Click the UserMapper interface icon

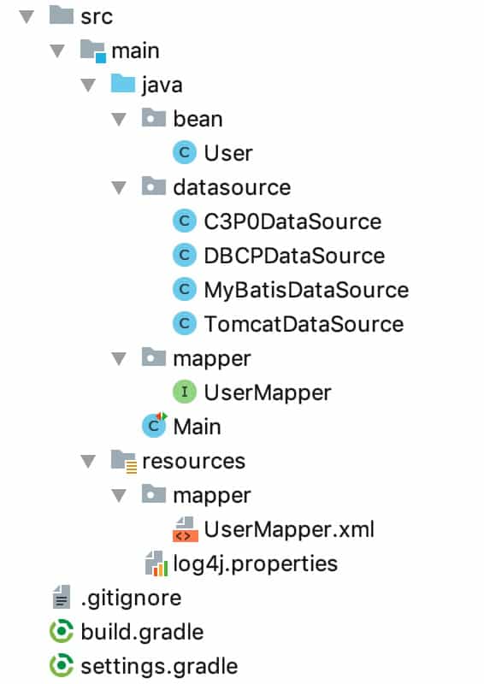(185, 392)
